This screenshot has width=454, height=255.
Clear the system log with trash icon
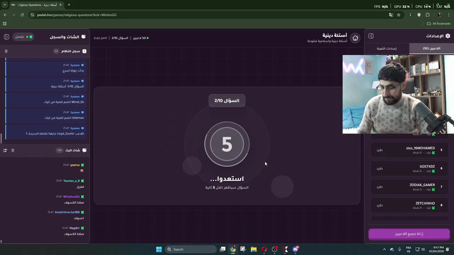(6, 51)
